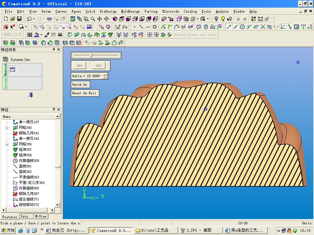Open a file using the folder icon
314x235 pixels.
(13, 19)
